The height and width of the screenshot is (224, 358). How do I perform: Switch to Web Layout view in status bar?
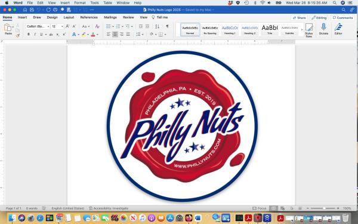tap(282, 208)
